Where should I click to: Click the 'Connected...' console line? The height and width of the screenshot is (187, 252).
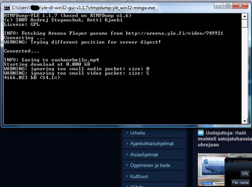(x=21, y=51)
